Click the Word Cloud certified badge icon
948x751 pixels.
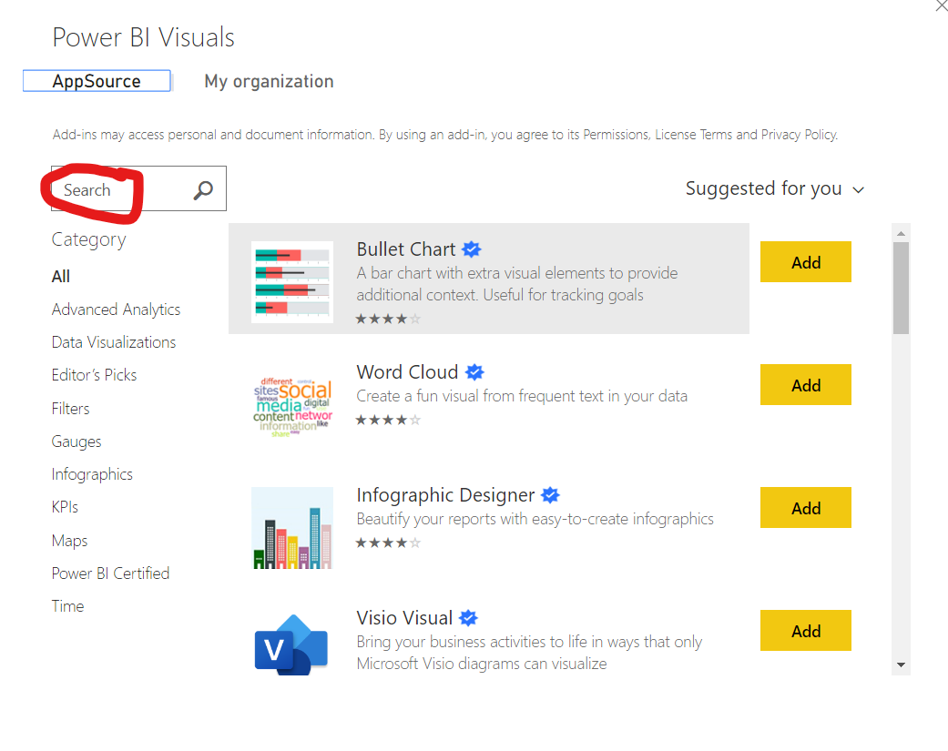coord(474,371)
